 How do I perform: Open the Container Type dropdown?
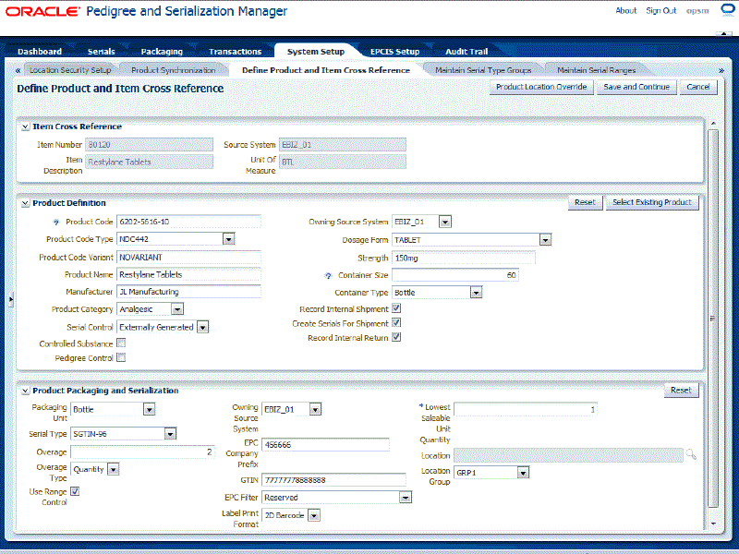[476, 293]
